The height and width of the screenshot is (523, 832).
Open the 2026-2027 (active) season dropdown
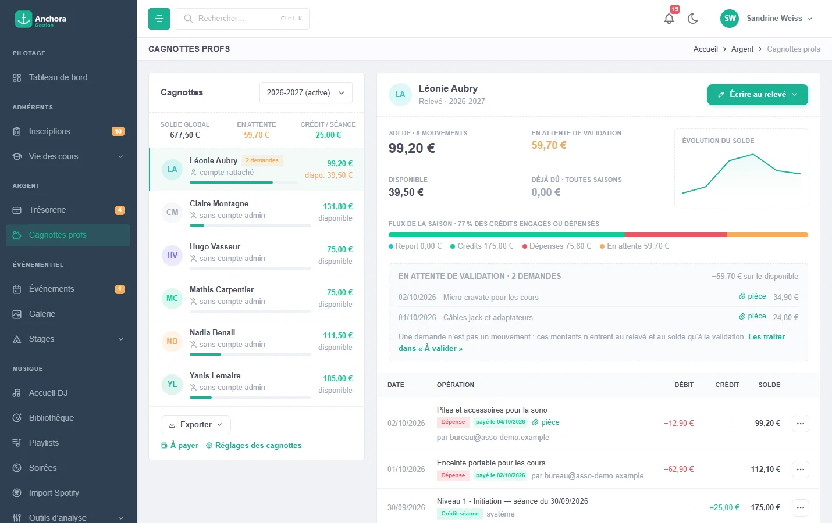[x=306, y=92]
